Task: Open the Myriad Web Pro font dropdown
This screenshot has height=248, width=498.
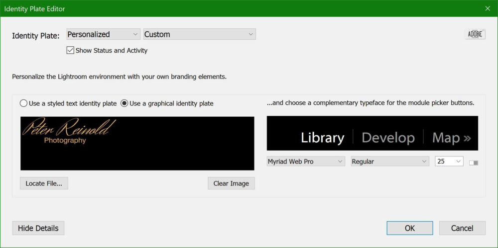Action: [306, 162]
